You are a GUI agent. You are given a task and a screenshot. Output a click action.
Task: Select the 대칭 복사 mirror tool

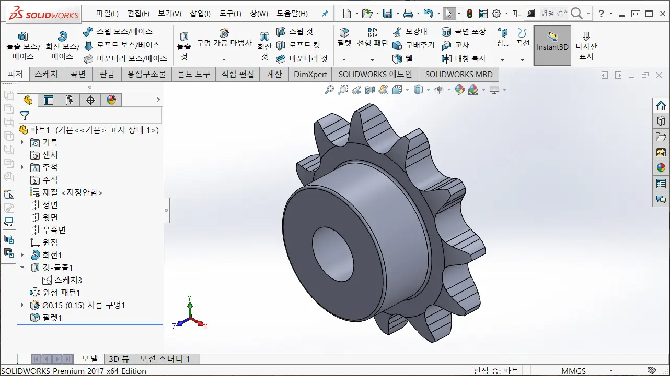pos(463,58)
